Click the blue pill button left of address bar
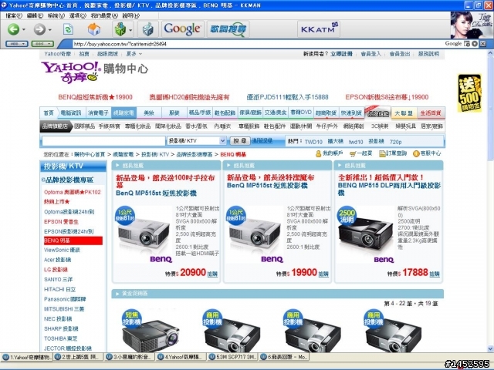 17,44
